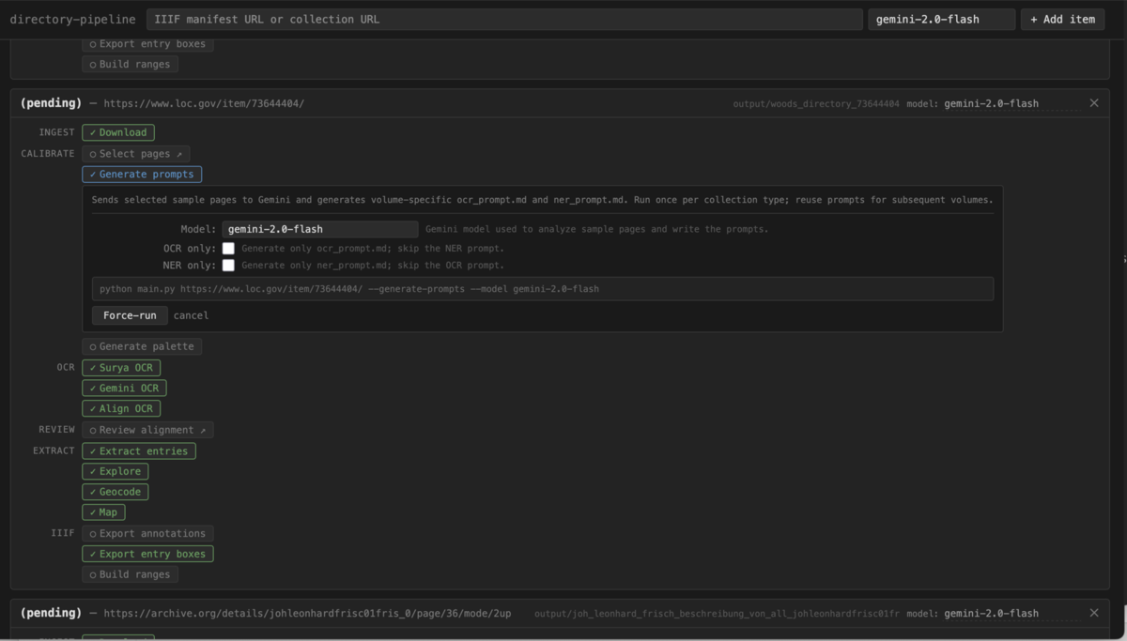Click the Export entry boxes step at top
The image size is (1127, 641).
(147, 44)
